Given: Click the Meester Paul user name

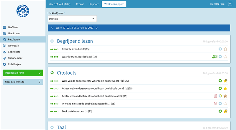Looking at the screenshot, I should (217, 4).
